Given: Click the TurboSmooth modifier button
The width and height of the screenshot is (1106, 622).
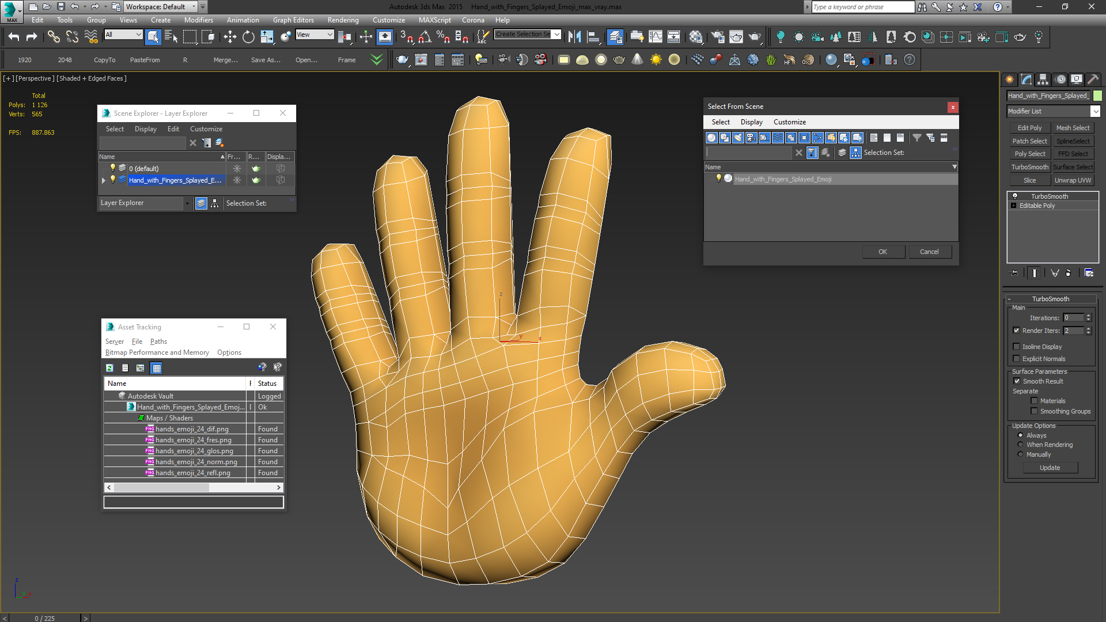Looking at the screenshot, I should tap(1029, 167).
